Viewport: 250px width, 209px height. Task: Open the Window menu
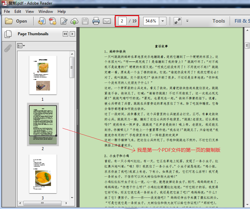[x=46, y=12]
